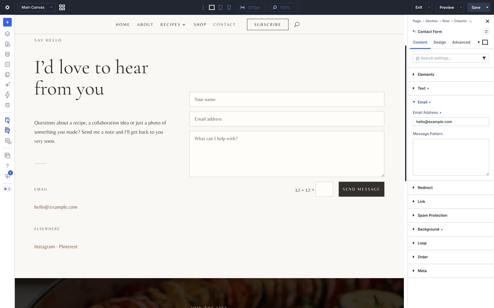The height and width of the screenshot is (308, 494).
Task: Open the table-with-clock history icon
Action: click(x=8, y=141)
